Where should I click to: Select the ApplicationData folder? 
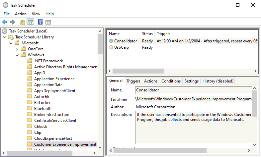48,85
